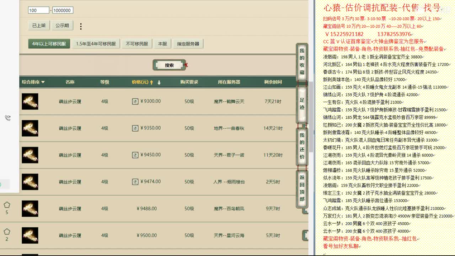Click the price ¥9488.00
This screenshot has height=256, width=455.
point(146,208)
